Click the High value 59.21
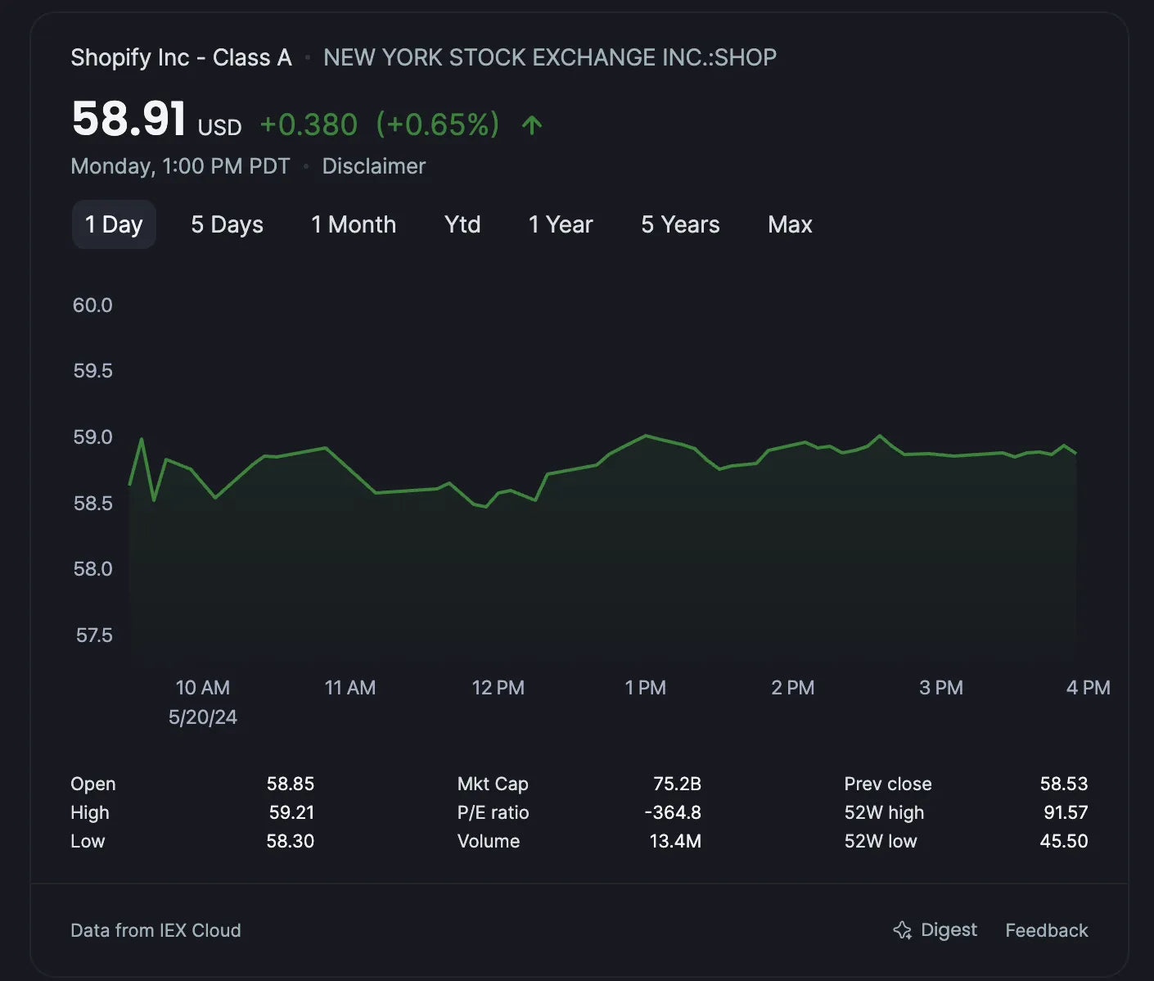 click(x=292, y=812)
